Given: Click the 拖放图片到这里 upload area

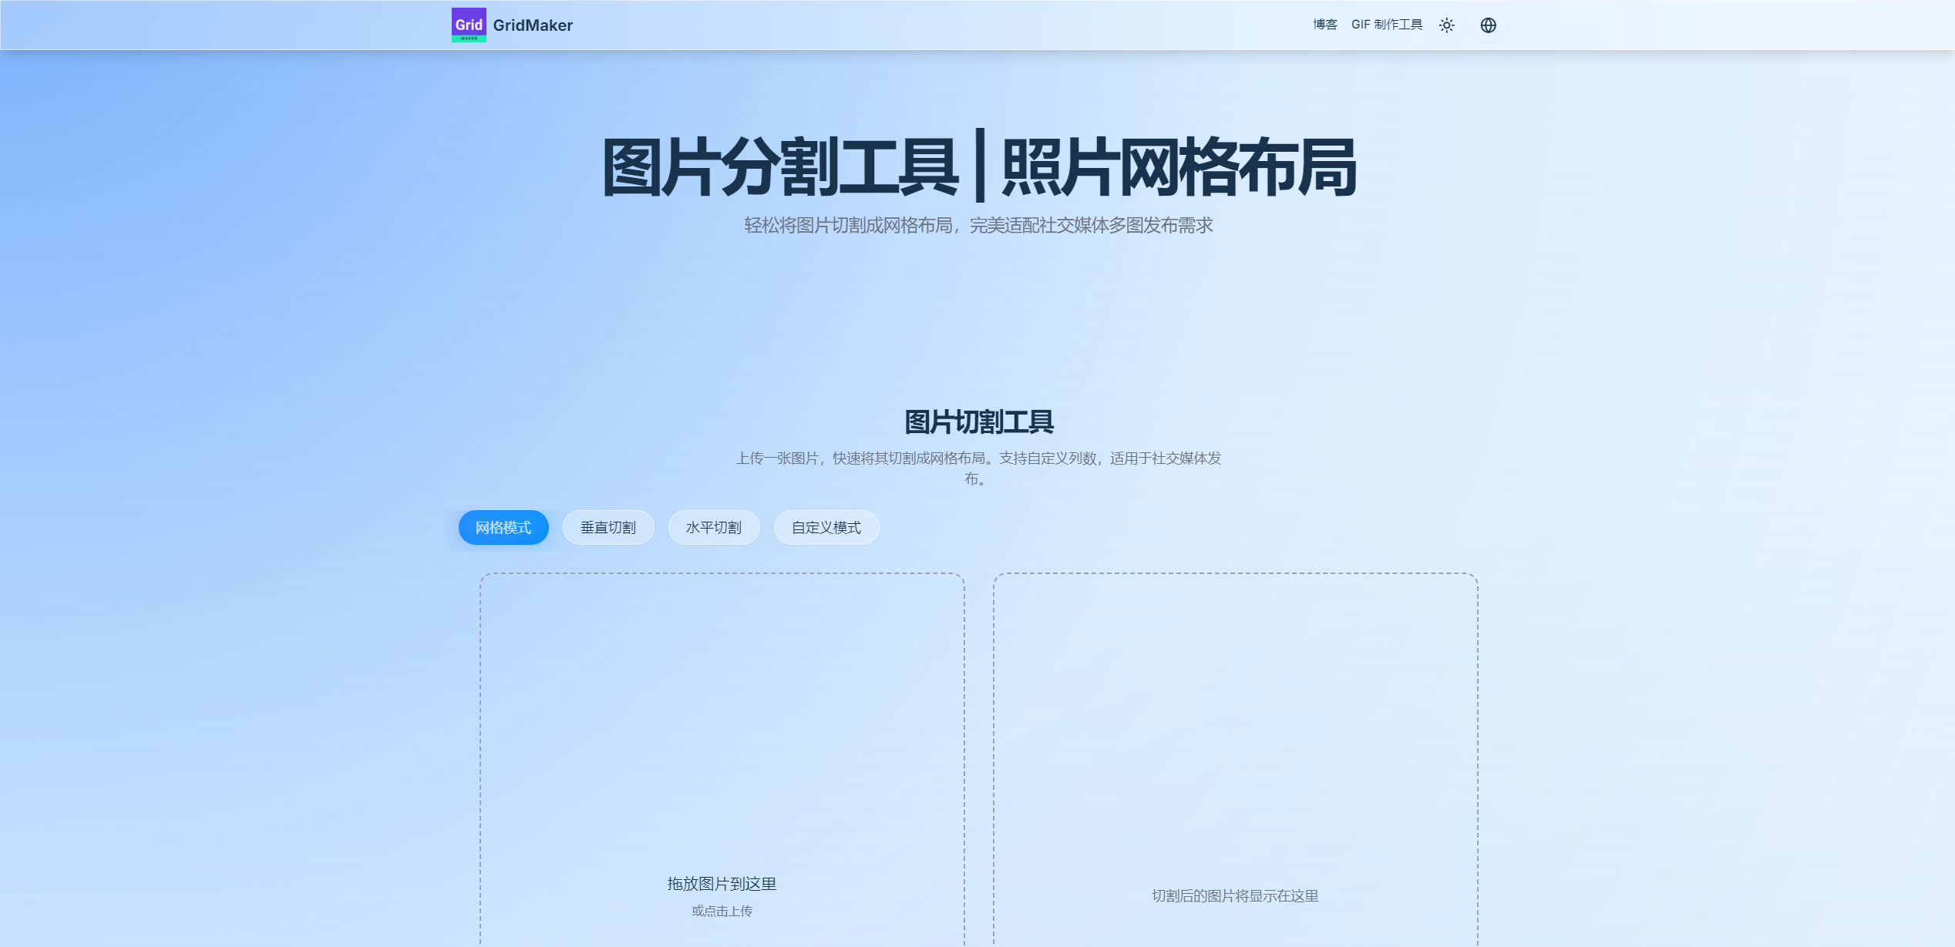Looking at the screenshot, I should tap(722, 885).
